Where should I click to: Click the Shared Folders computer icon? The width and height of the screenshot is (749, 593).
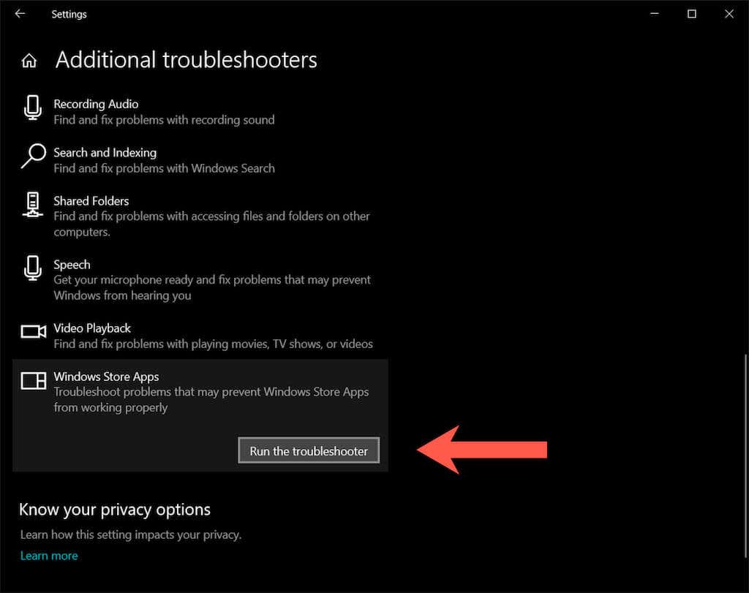(x=32, y=205)
